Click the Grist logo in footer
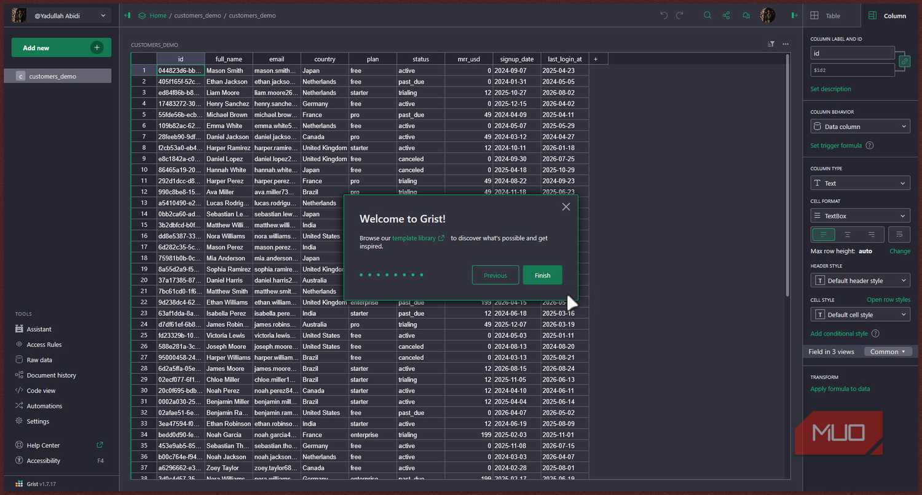The height and width of the screenshot is (495, 922). pyautogui.click(x=19, y=484)
